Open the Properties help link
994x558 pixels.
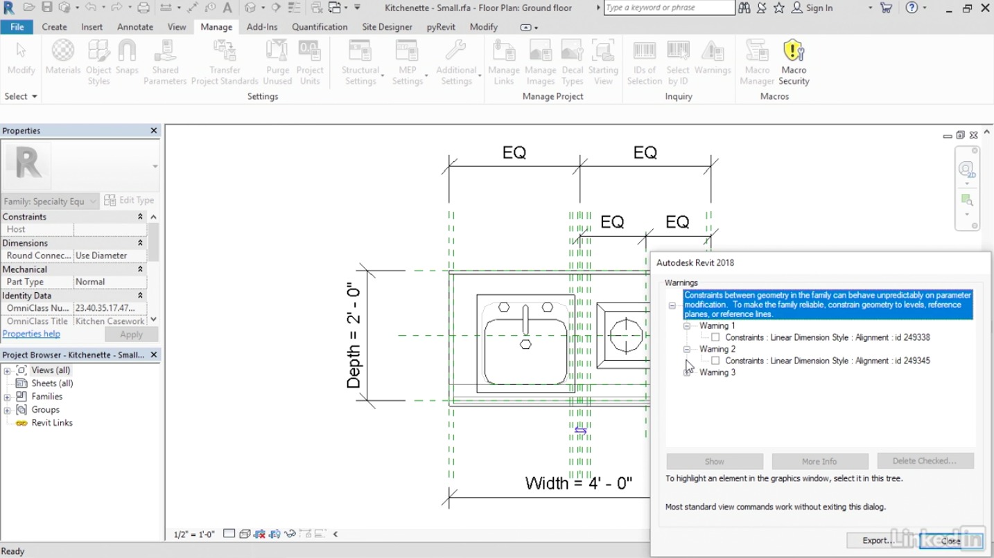(31, 334)
